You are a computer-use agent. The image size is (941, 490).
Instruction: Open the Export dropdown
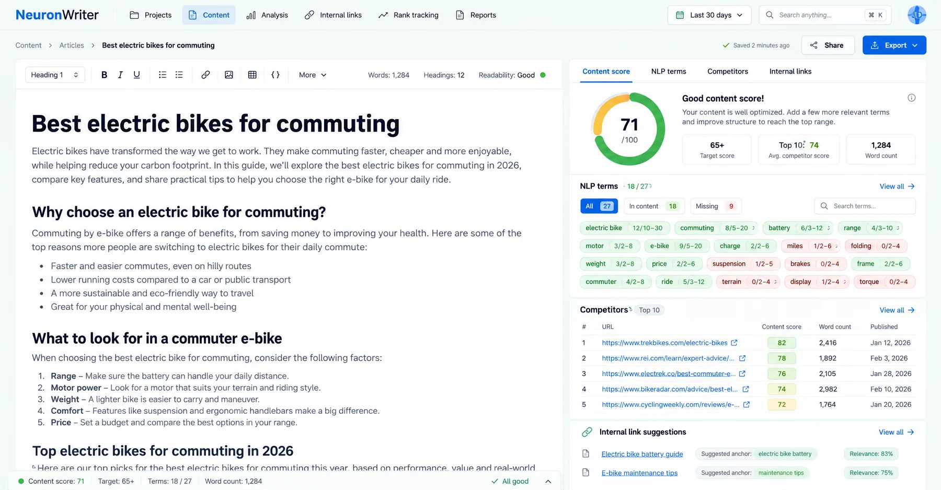click(x=894, y=45)
